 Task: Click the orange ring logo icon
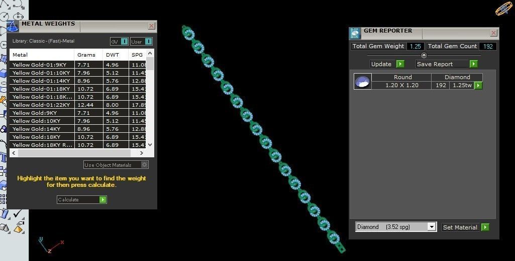coord(504,9)
